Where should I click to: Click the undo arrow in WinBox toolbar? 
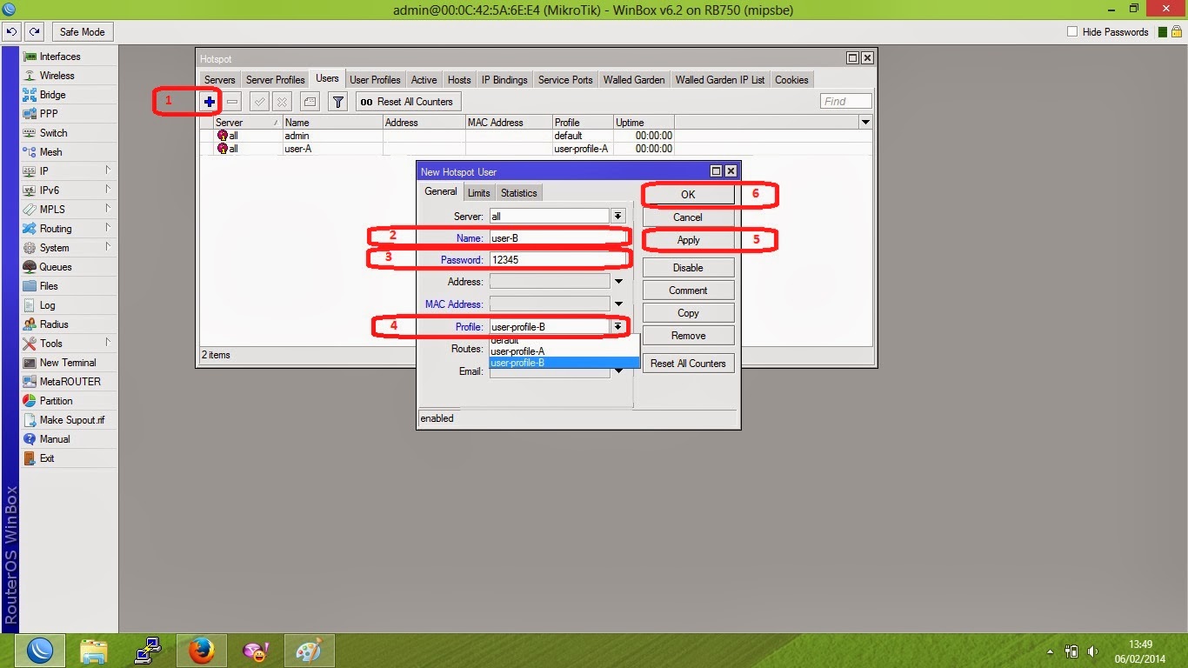point(12,32)
